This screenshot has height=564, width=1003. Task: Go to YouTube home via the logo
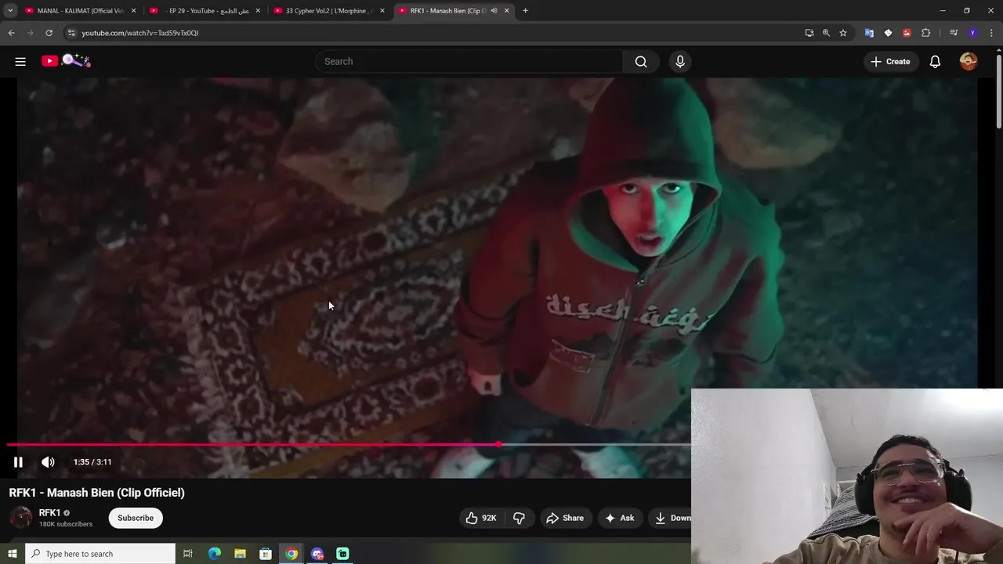coord(67,60)
